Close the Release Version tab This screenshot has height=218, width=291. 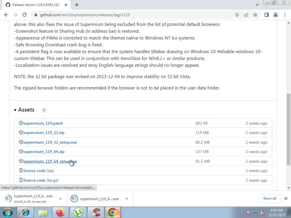point(66,5)
